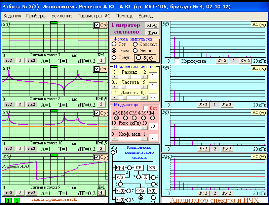Screen dimensions: 269x205
Task: Click S:2 next to Нормировка
Action: (x=222, y=61)
